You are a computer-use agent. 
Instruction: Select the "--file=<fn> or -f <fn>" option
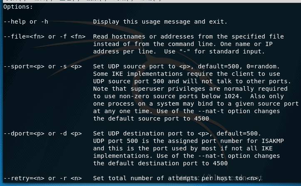tap(44, 36)
